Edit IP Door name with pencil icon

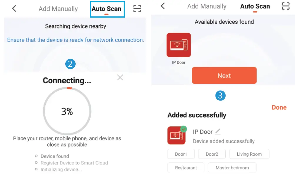(218, 132)
